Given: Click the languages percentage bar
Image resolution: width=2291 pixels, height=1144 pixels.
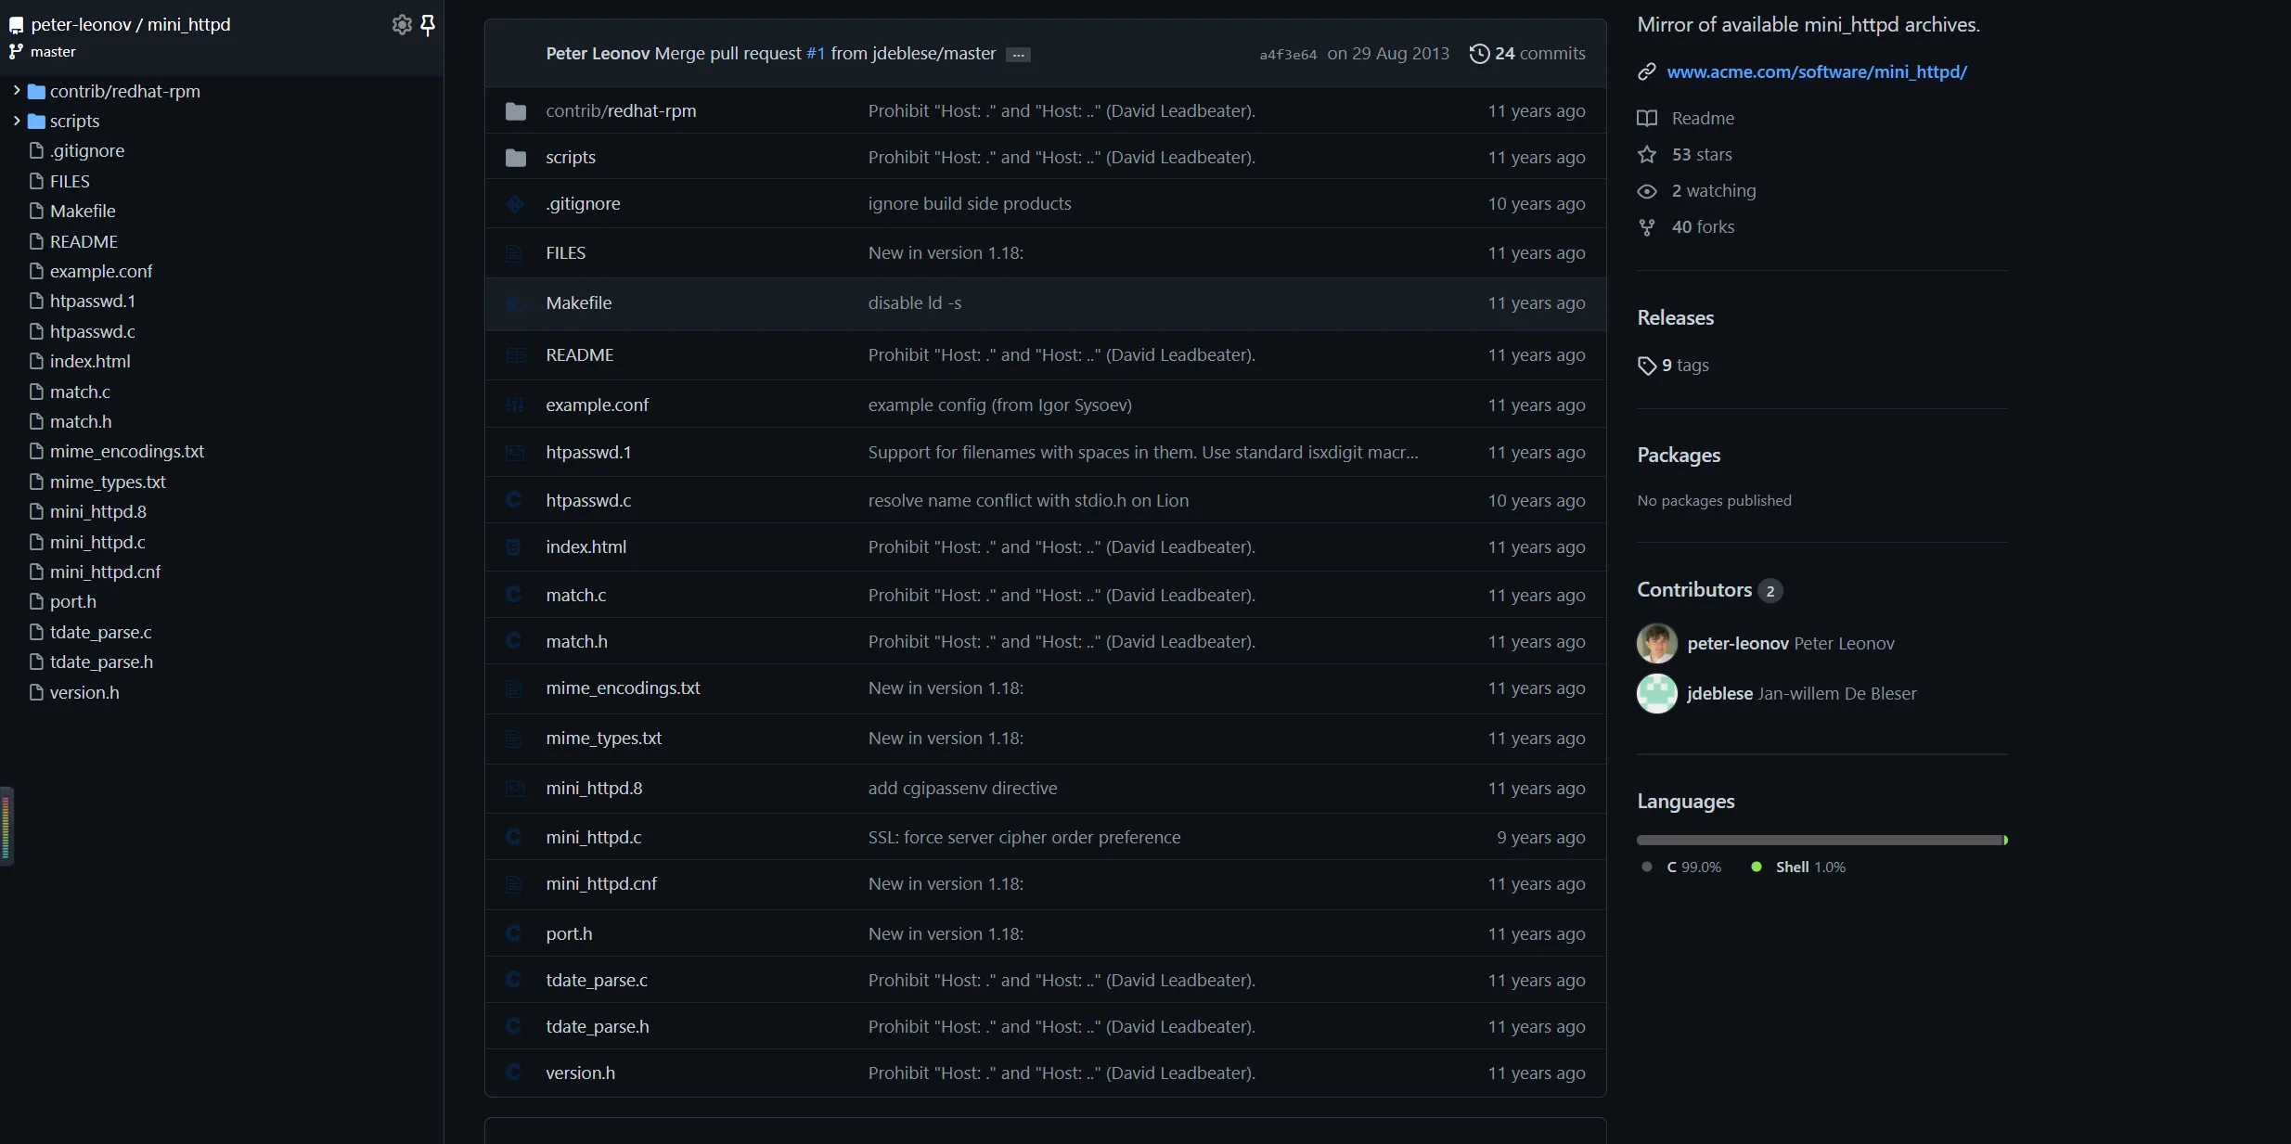Looking at the screenshot, I should click(1822, 840).
